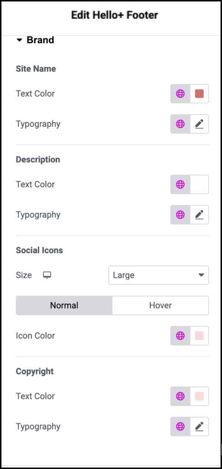222x469 pixels.
Task: Open the pink Icon Color swatch
Action: [199, 336]
